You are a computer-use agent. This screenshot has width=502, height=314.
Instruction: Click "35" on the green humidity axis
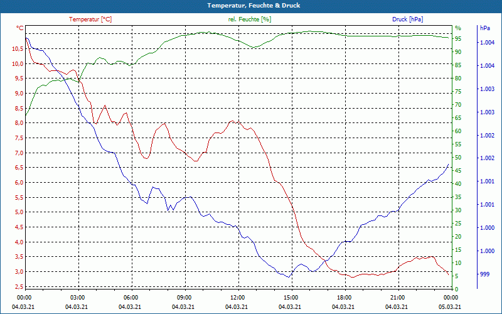coord(458,197)
